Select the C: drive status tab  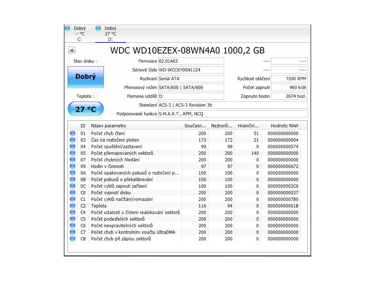pyautogui.click(x=79, y=34)
